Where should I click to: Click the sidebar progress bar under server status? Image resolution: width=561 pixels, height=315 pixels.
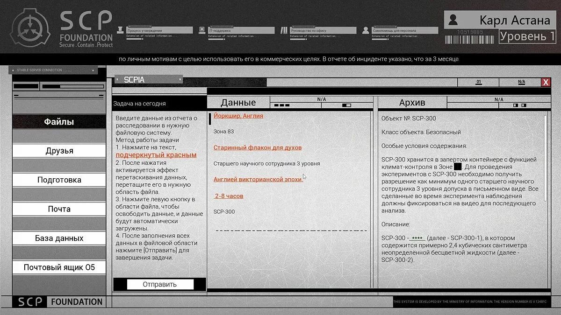point(72,86)
